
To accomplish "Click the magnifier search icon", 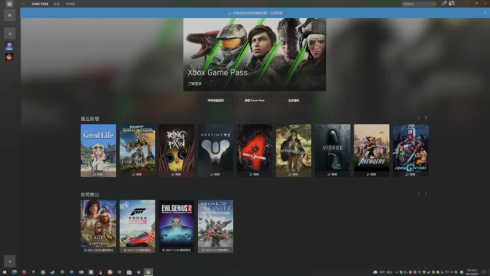I will coord(434,4).
